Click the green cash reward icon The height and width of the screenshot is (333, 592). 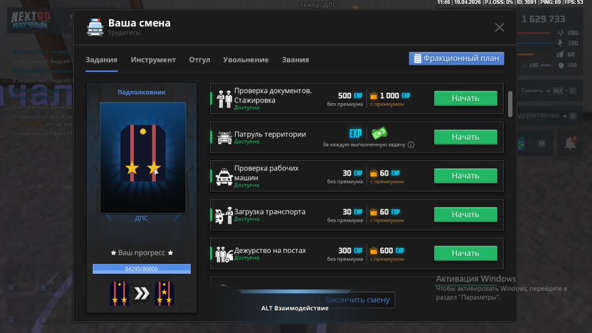379,133
